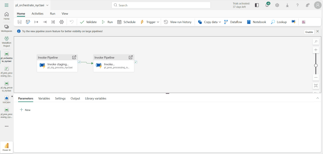Click the Undo arrow icon
Image resolution: width=323 pixels, height=154 pixels.
(x=72, y=22)
